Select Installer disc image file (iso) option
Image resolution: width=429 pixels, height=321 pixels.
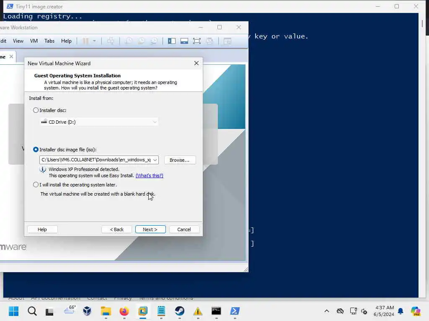[36, 150]
